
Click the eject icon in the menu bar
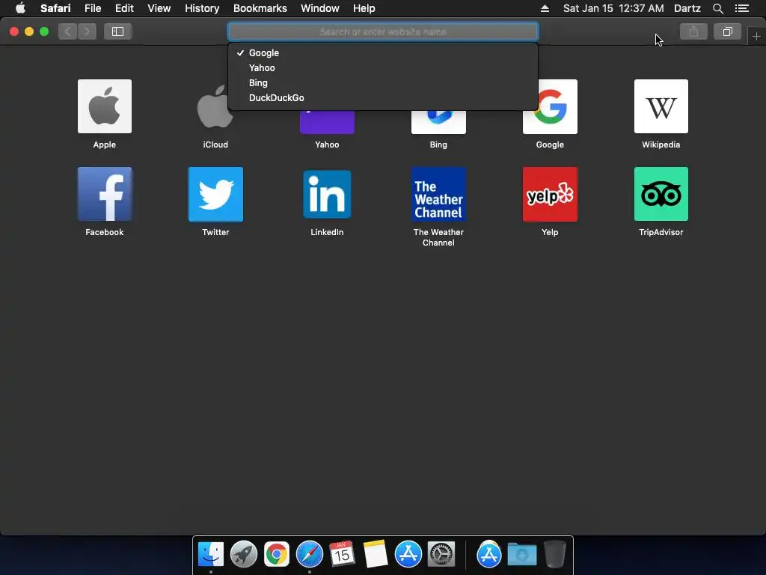tap(545, 8)
